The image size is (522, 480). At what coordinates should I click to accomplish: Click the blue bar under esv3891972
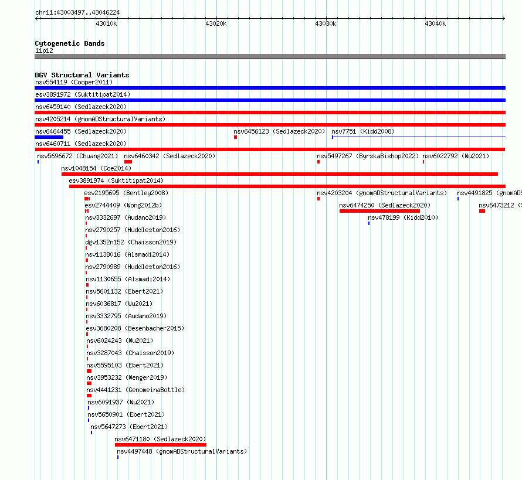click(270, 100)
